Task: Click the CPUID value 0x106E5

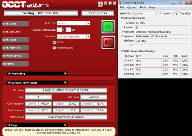Action: (x=162, y=23)
